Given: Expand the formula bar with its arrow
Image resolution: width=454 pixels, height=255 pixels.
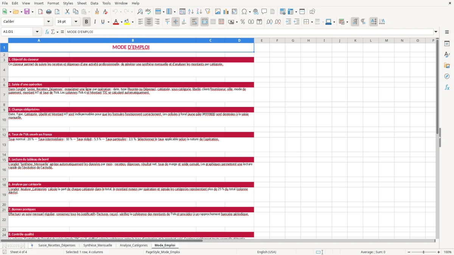Looking at the screenshot, I should pos(436,32).
